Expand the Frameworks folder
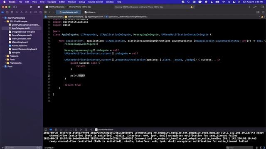 pyautogui.click(x=5, y=63)
